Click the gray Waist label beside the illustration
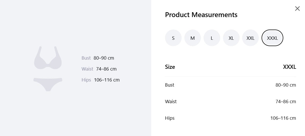Viewport: 305px width, 136px height. click(x=87, y=69)
